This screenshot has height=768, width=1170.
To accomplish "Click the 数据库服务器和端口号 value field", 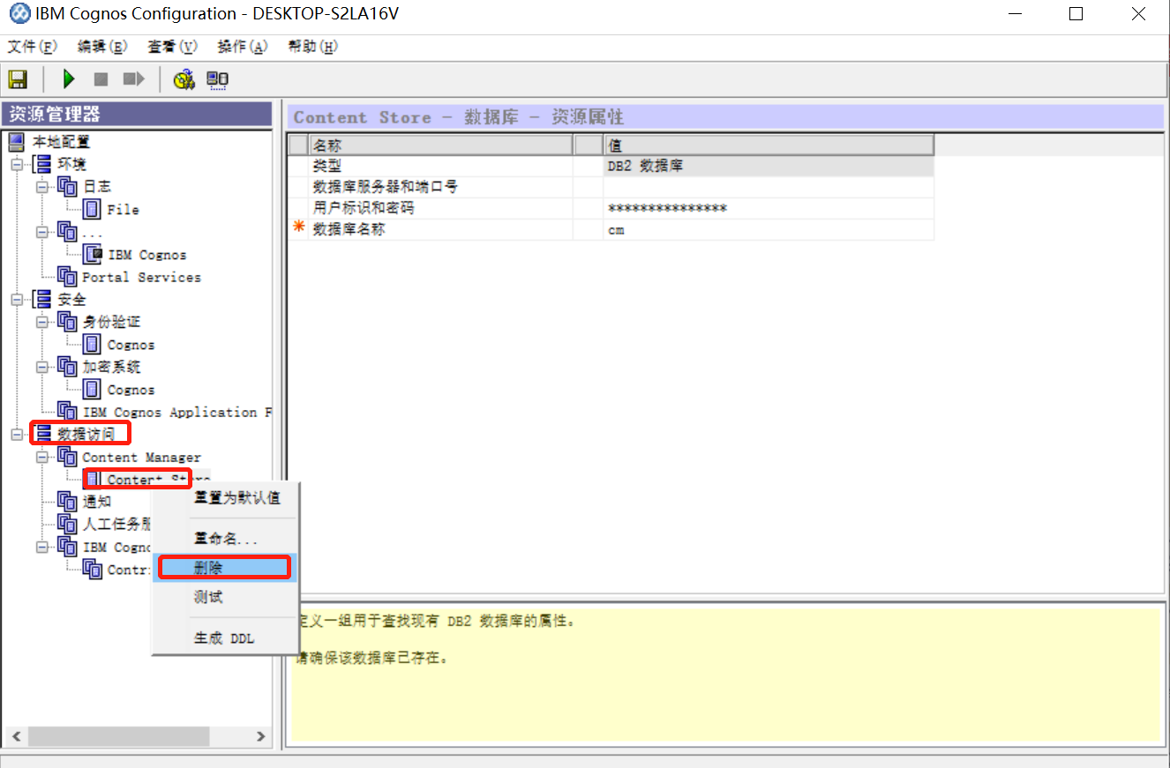I will tap(769, 187).
